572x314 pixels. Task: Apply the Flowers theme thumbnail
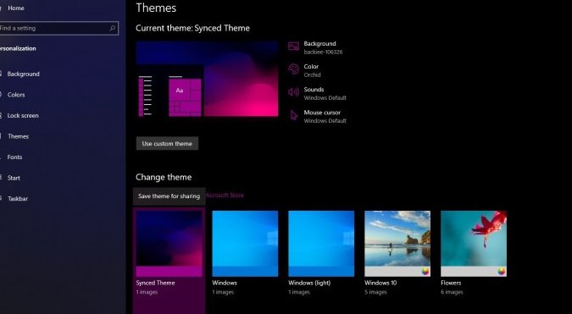pyautogui.click(x=474, y=244)
